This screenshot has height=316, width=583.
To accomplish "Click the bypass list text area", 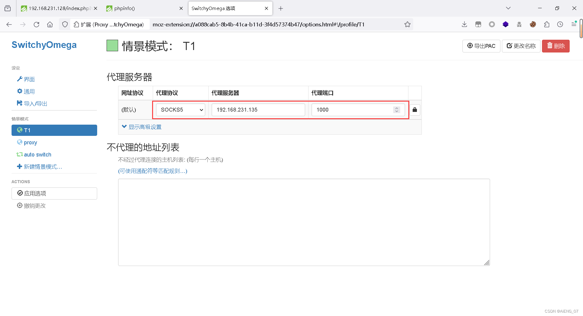I will [x=304, y=222].
